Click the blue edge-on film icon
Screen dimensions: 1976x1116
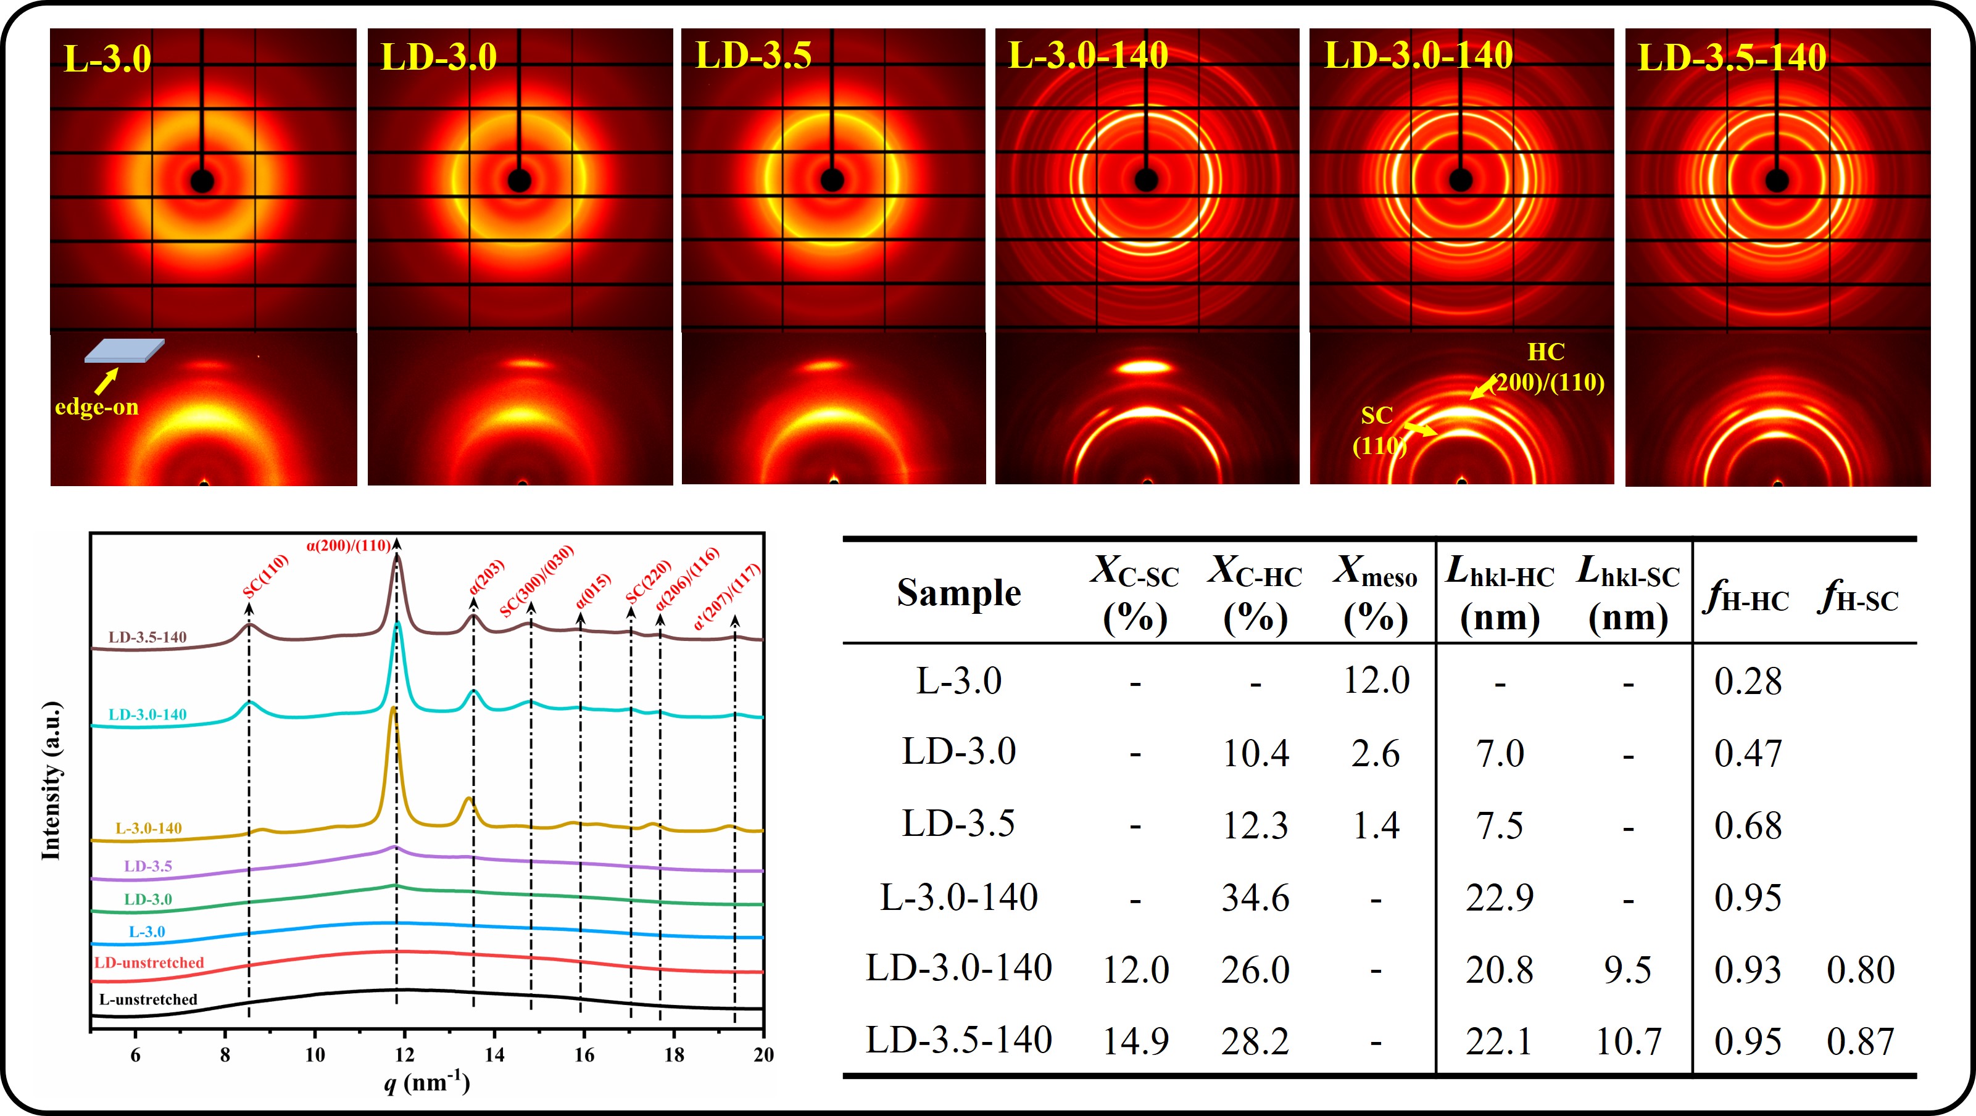tap(124, 350)
